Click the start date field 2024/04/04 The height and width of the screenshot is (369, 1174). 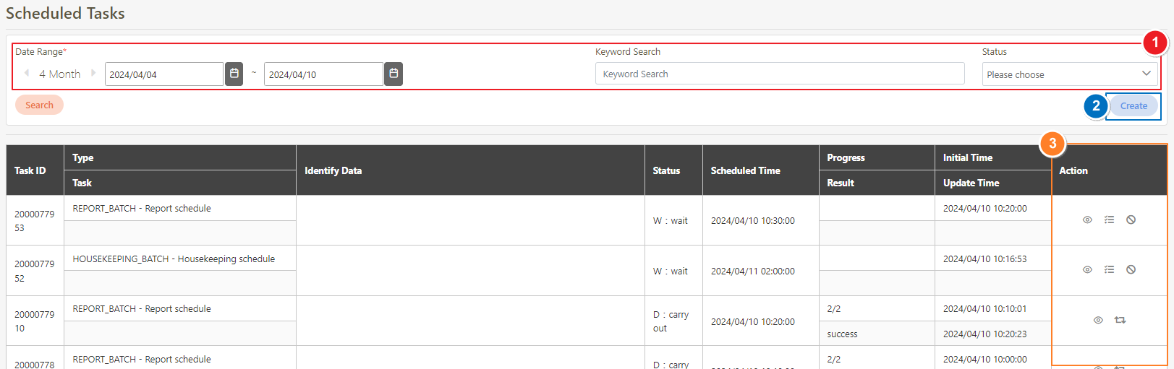[163, 74]
